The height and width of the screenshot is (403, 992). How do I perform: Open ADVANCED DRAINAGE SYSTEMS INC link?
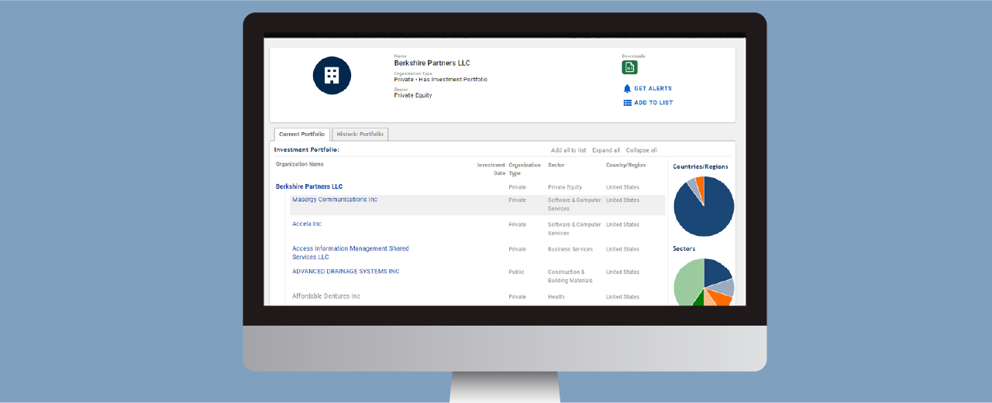[346, 272]
